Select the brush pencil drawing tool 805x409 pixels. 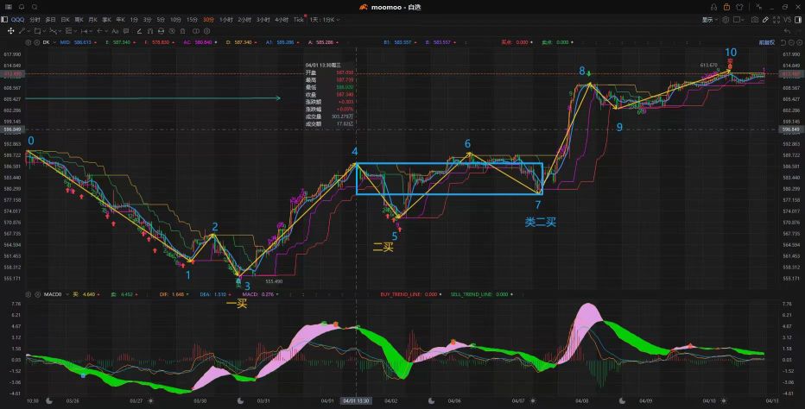tap(139, 31)
